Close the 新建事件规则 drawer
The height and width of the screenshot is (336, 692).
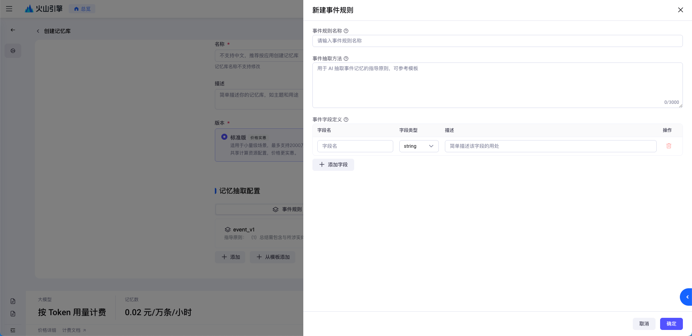tap(680, 10)
